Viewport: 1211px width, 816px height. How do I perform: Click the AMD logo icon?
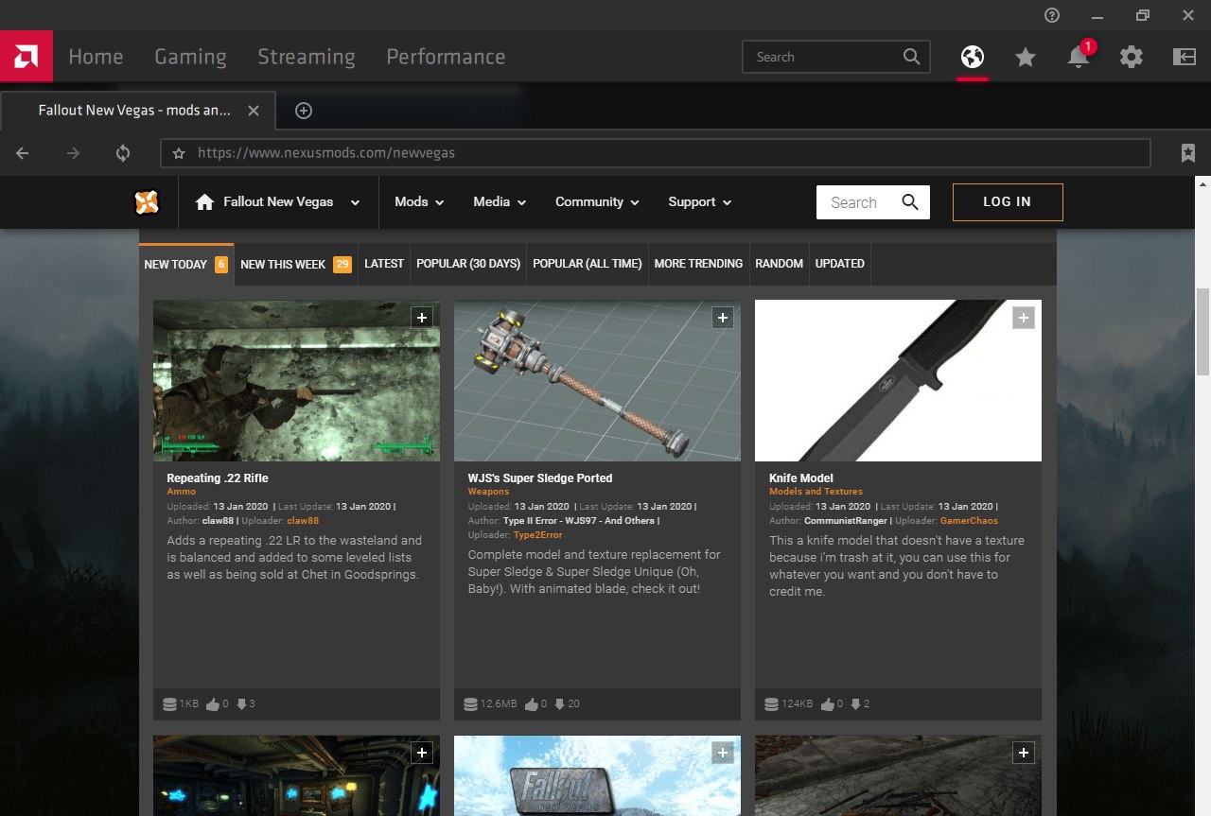[x=26, y=56]
